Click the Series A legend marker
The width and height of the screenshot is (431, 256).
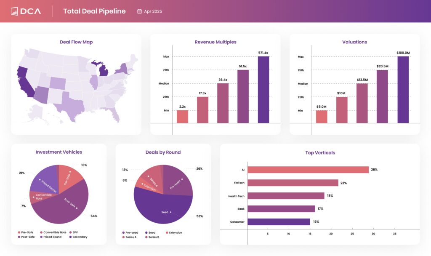click(123, 237)
